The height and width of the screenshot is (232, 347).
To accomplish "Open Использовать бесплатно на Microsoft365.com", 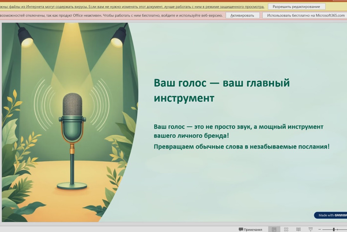I will (305, 15).
